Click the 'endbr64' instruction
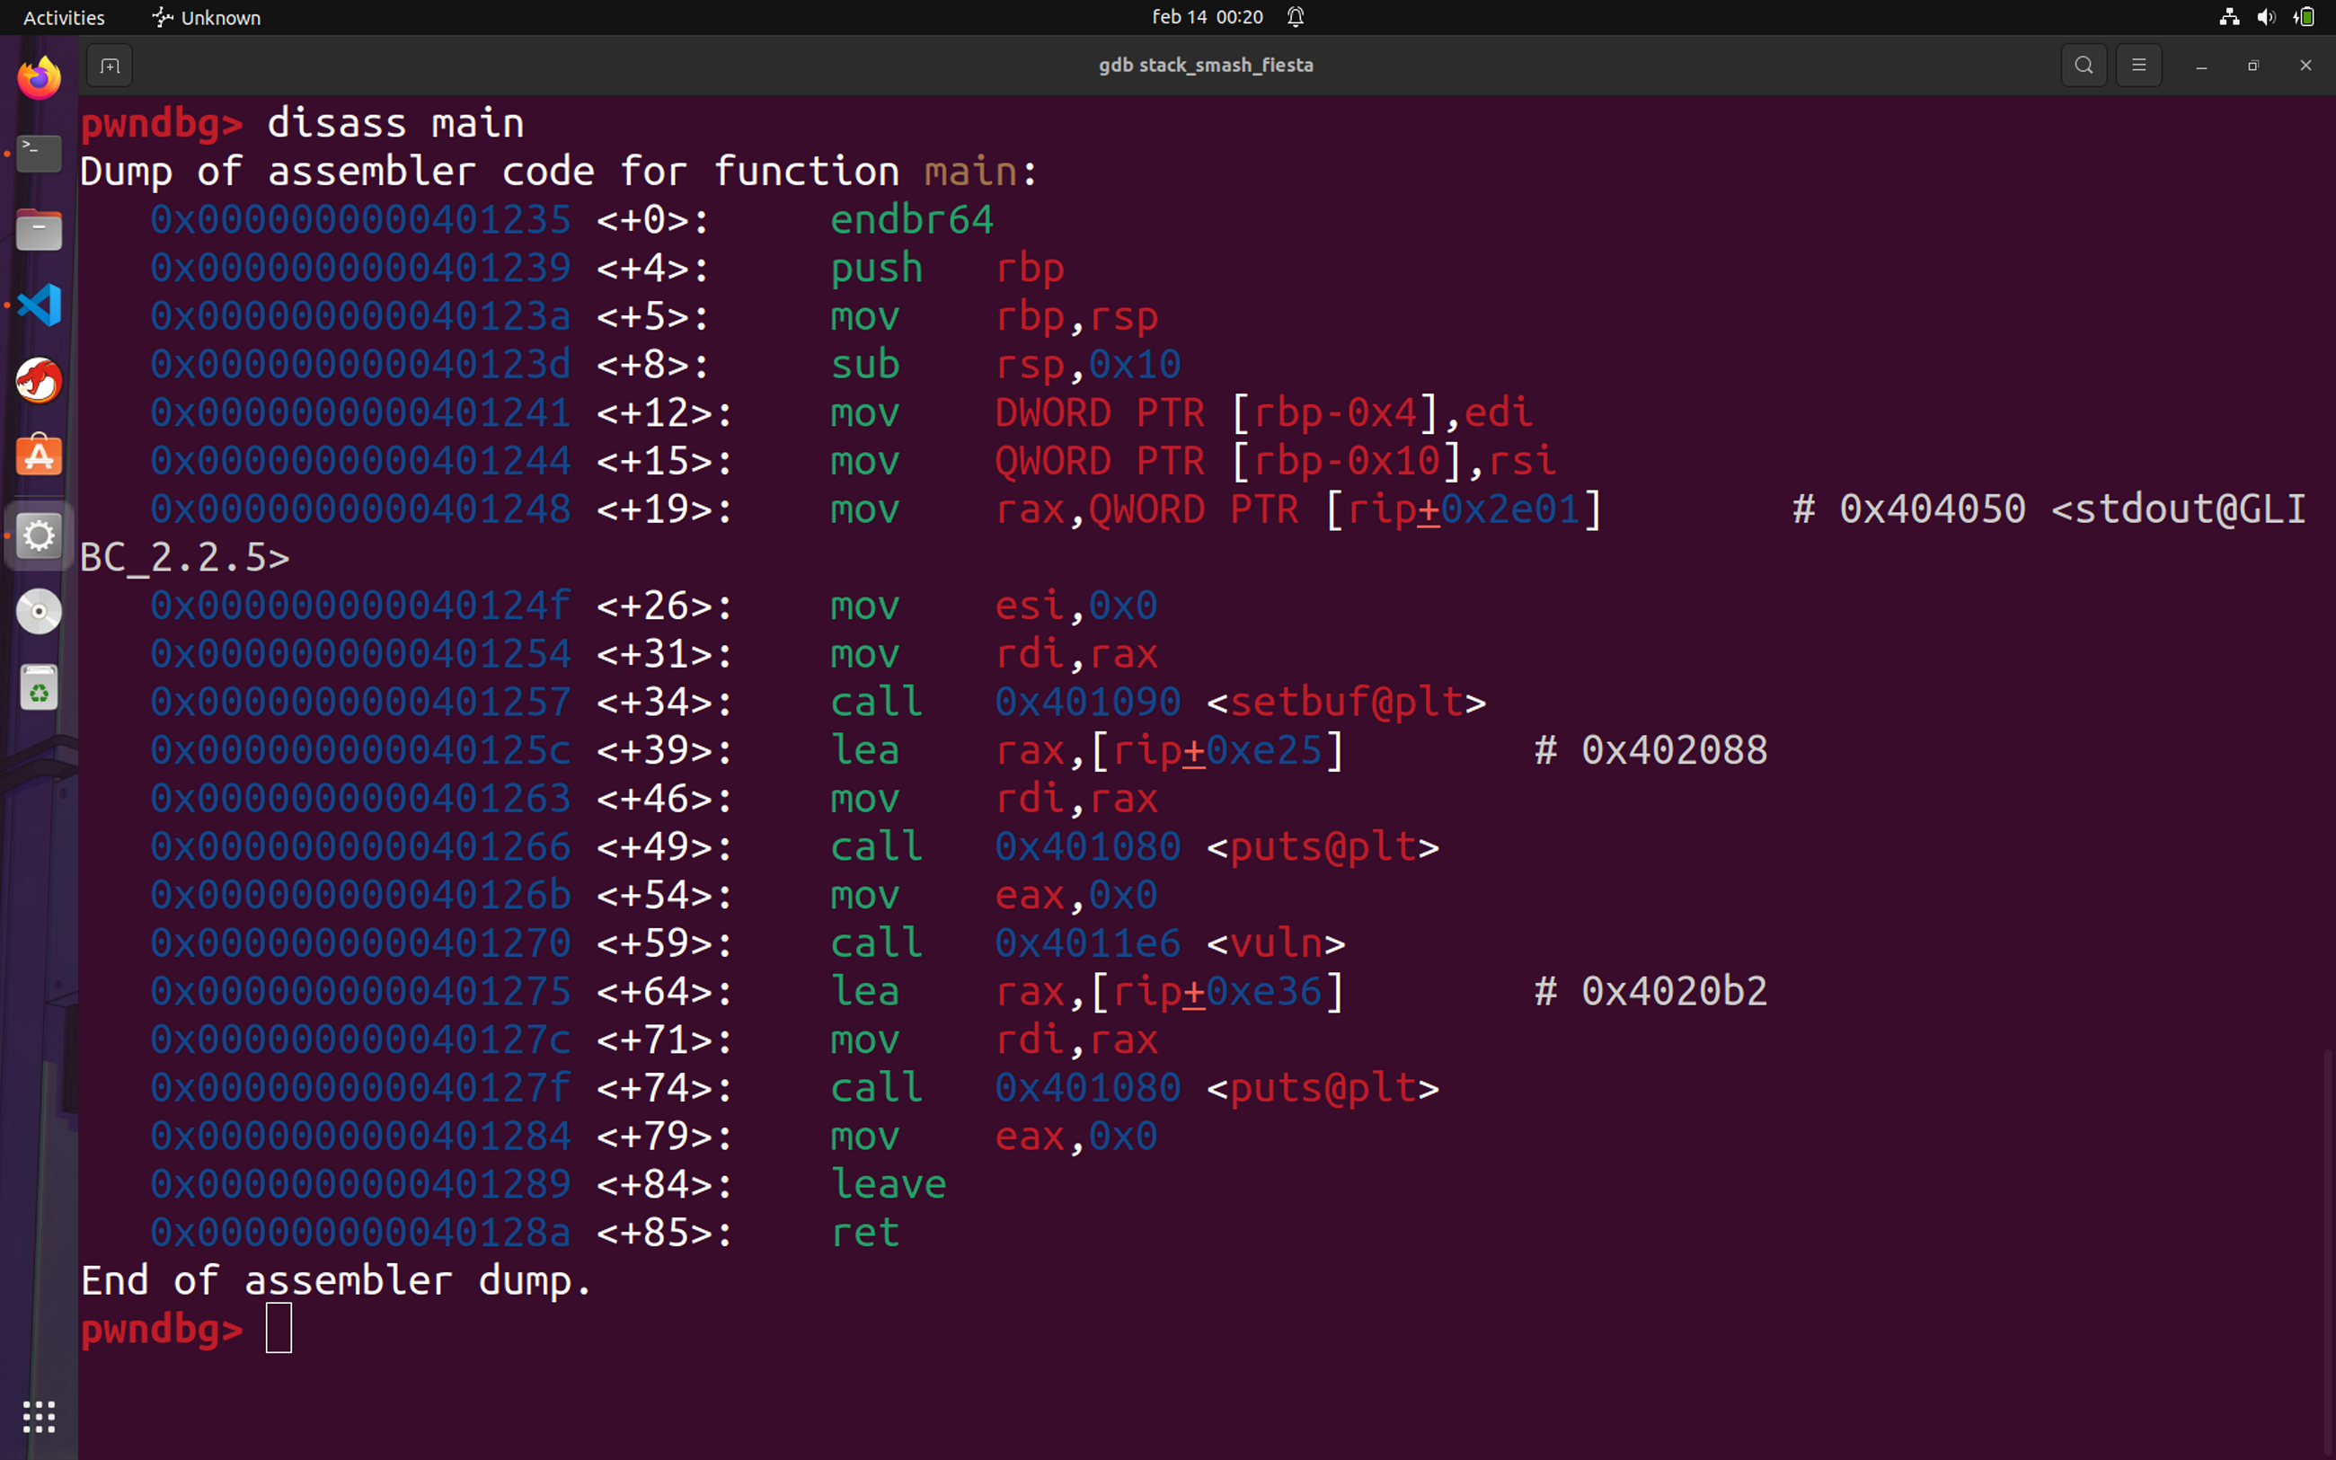 [x=912, y=220]
